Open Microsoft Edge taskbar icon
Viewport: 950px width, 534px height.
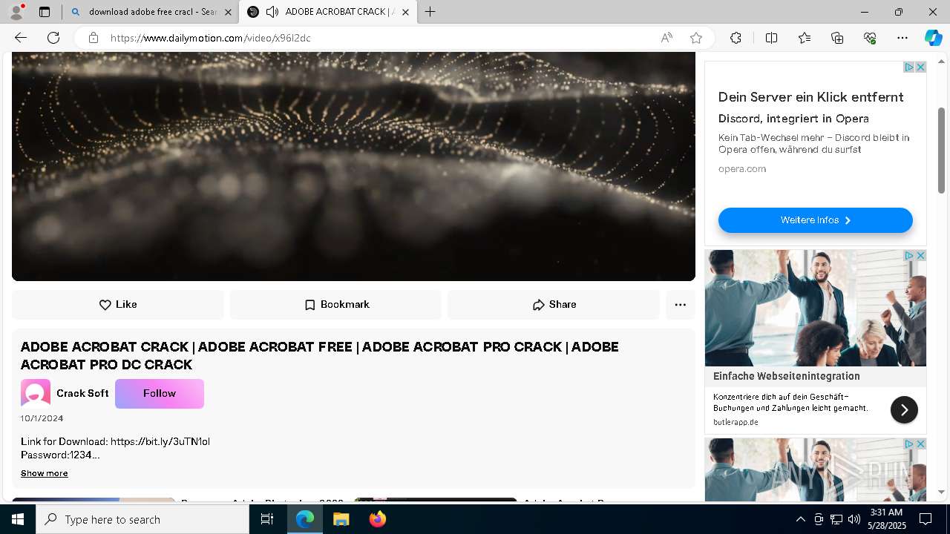tap(305, 519)
